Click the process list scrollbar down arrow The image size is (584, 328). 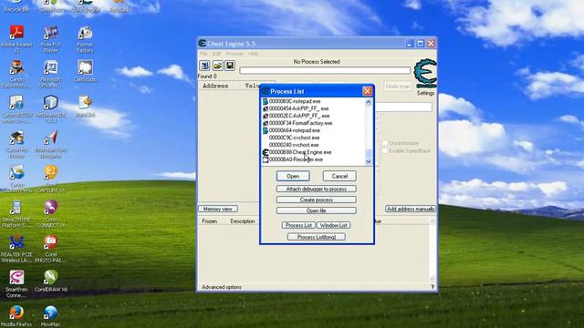click(369, 161)
